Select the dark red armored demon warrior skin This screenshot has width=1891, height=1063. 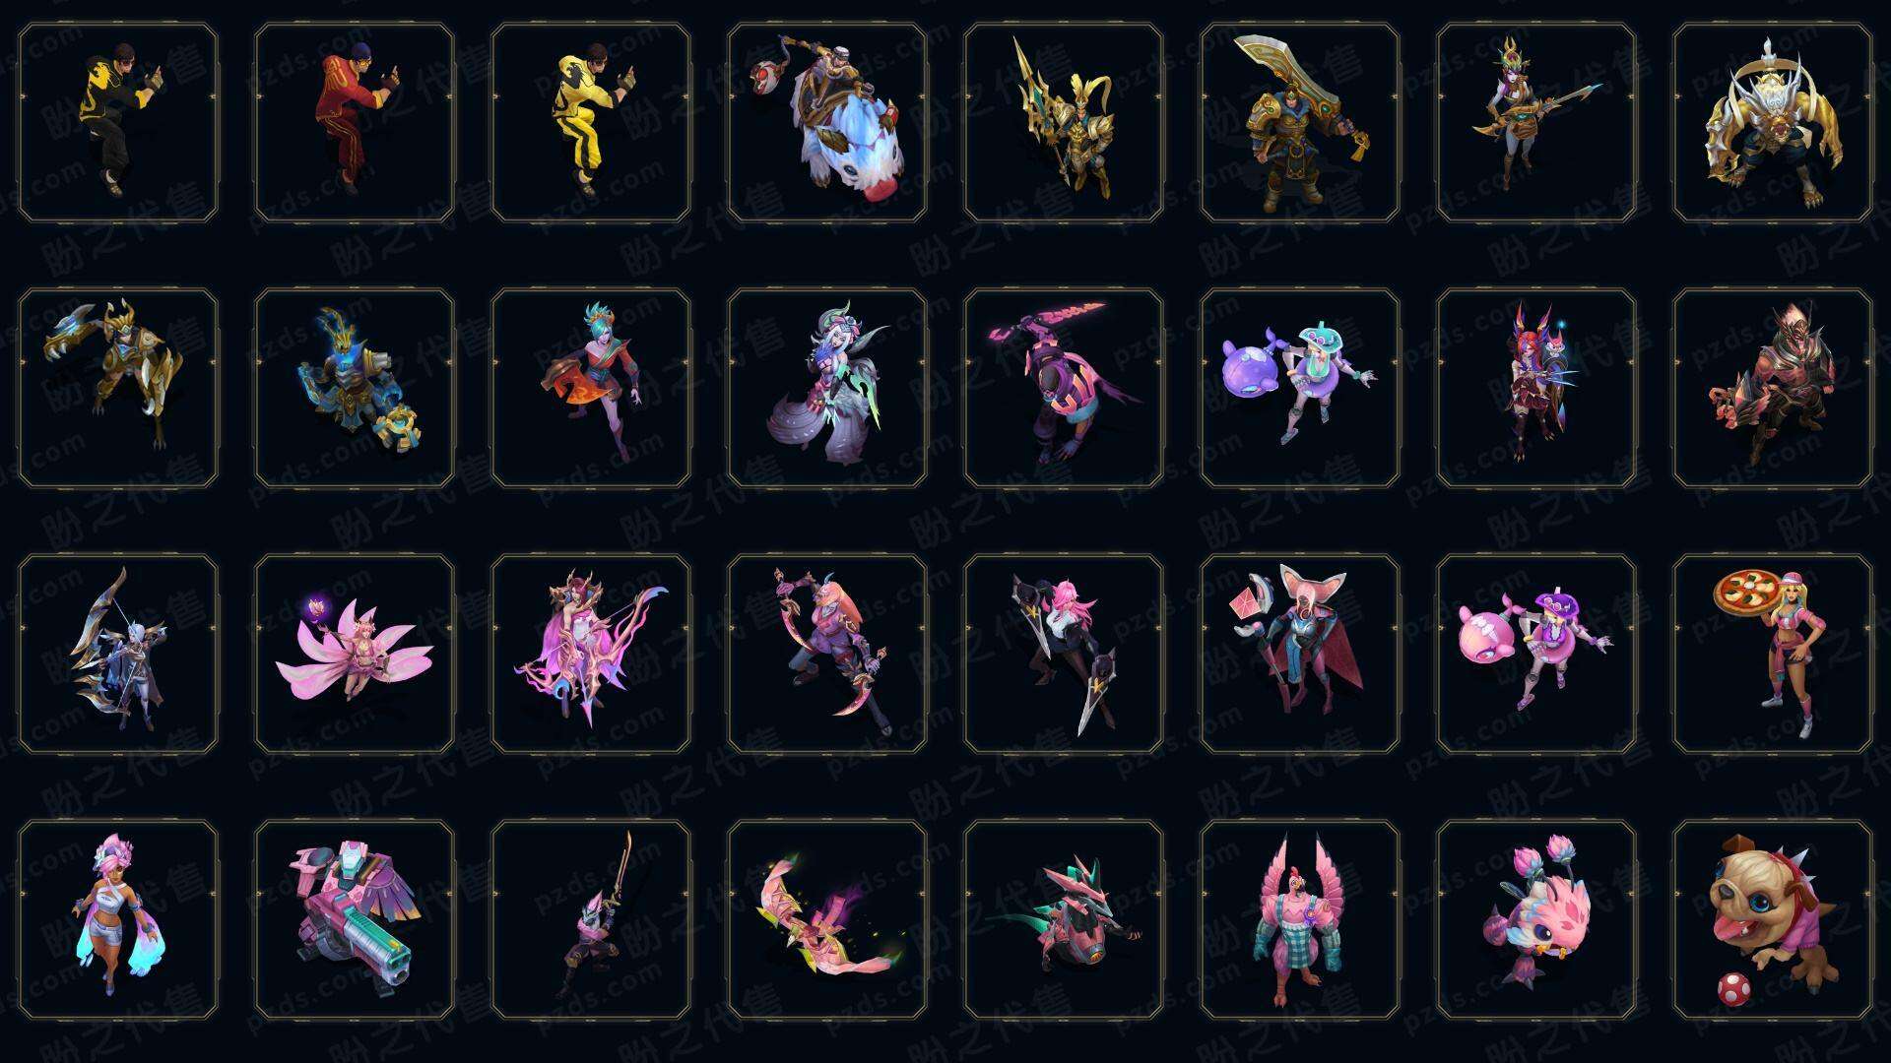pyautogui.click(x=1773, y=388)
